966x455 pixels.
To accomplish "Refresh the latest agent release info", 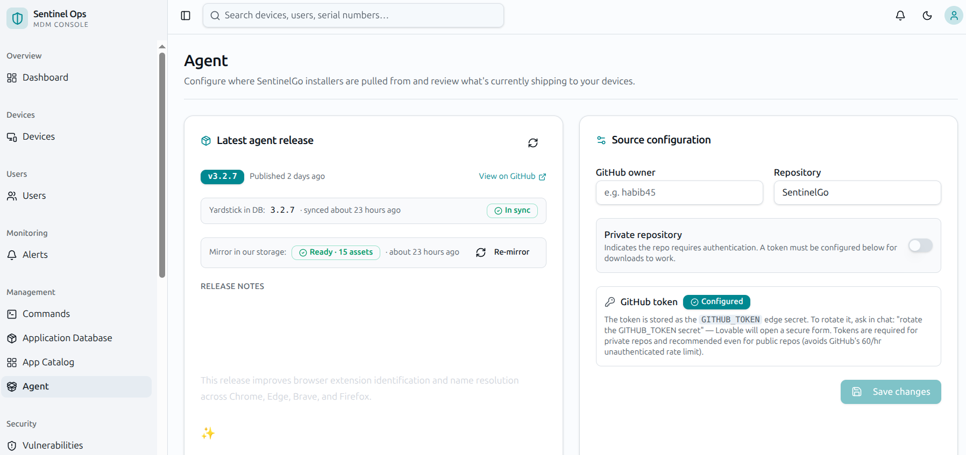I will click(533, 143).
